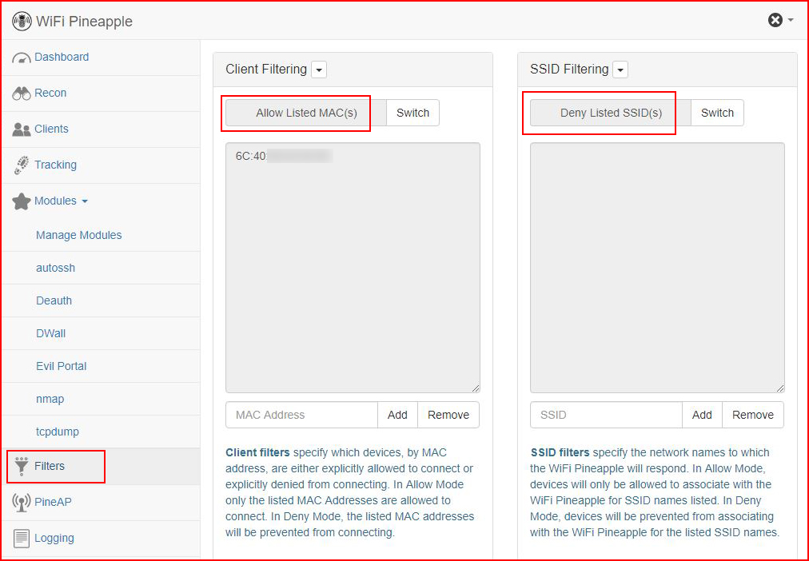This screenshot has width=809, height=561.
Task: Click the SSID Filtering panel title
Action: tap(569, 69)
